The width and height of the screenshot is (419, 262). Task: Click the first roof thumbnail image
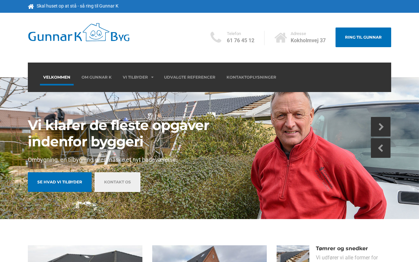click(x=85, y=254)
